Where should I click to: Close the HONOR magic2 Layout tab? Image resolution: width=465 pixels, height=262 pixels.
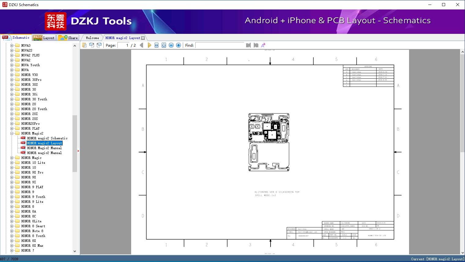[143, 38]
